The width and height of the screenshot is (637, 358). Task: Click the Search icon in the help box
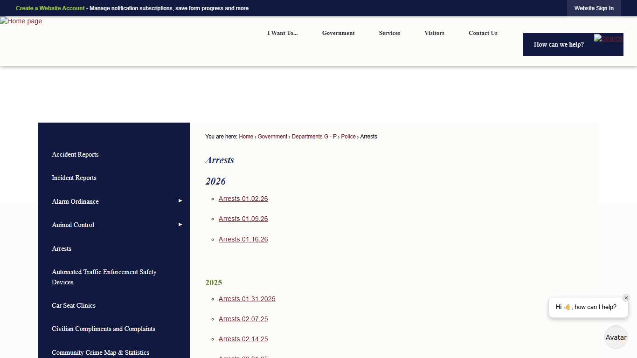coord(608,39)
